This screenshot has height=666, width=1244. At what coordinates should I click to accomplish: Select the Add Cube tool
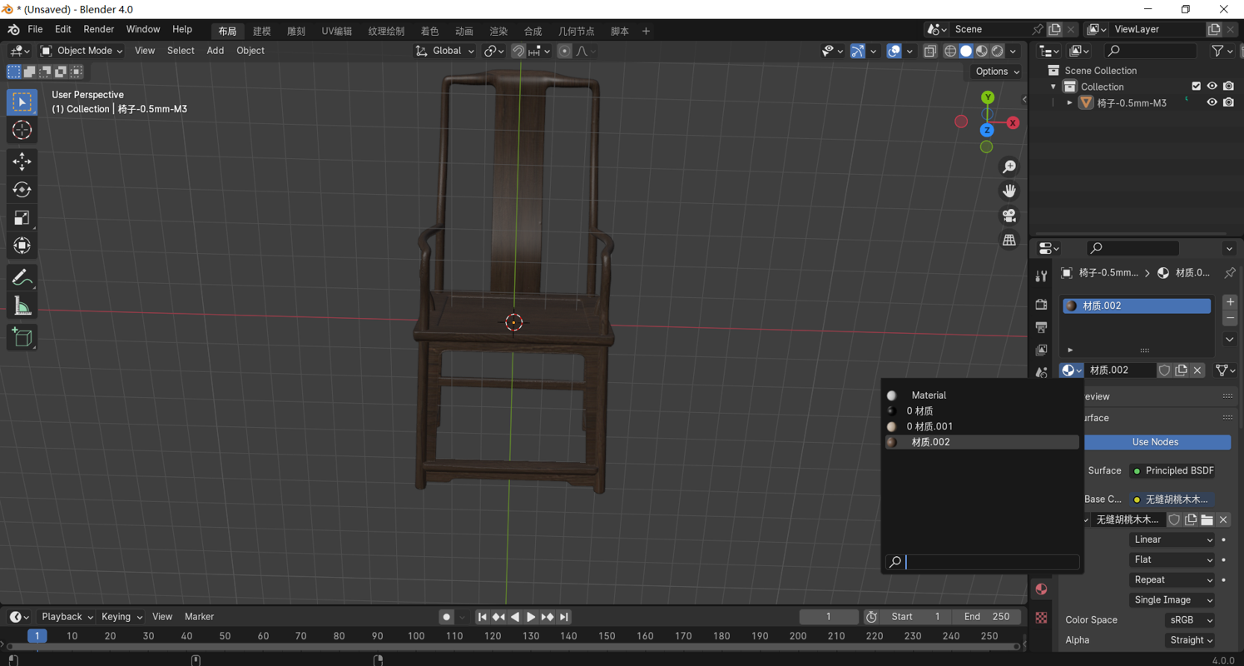(22, 337)
